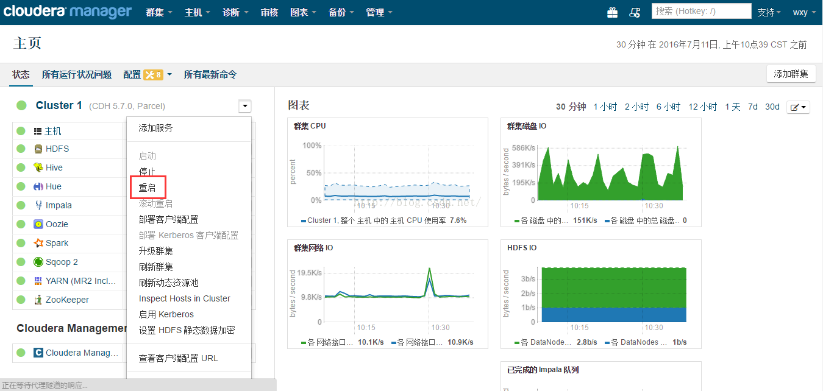The image size is (823, 391).
Task: Focus the 搜索 hotkey search field
Action: point(702,11)
